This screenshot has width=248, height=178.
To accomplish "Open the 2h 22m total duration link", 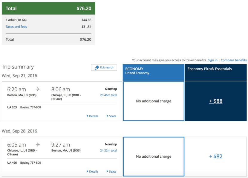I will [108, 150].
